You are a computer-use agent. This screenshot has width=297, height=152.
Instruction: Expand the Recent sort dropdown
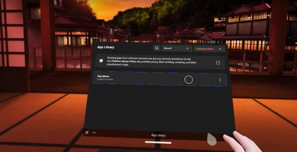point(177,49)
